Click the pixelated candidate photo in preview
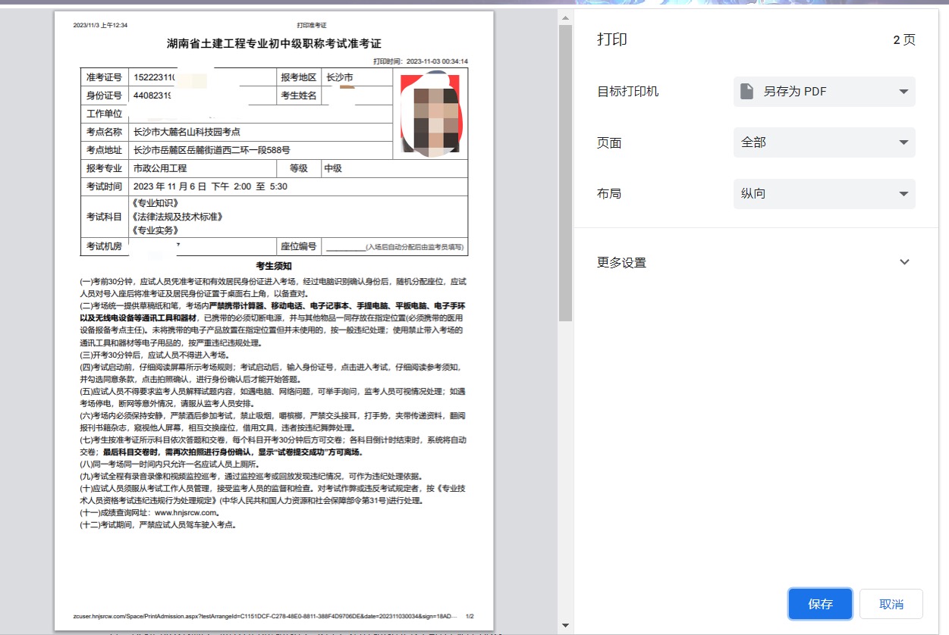Screen dimensions: 949x635 [x=430, y=115]
